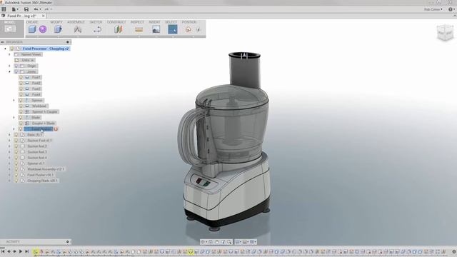Select the Create Box tool icon
This screenshot has height=257, width=457.
(x=32, y=29)
